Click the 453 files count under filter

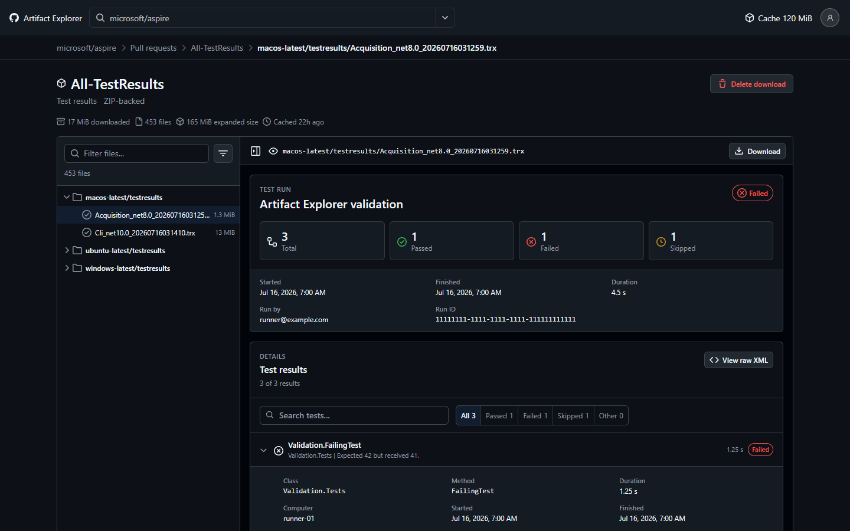pyautogui.click(x=77, y=173)
